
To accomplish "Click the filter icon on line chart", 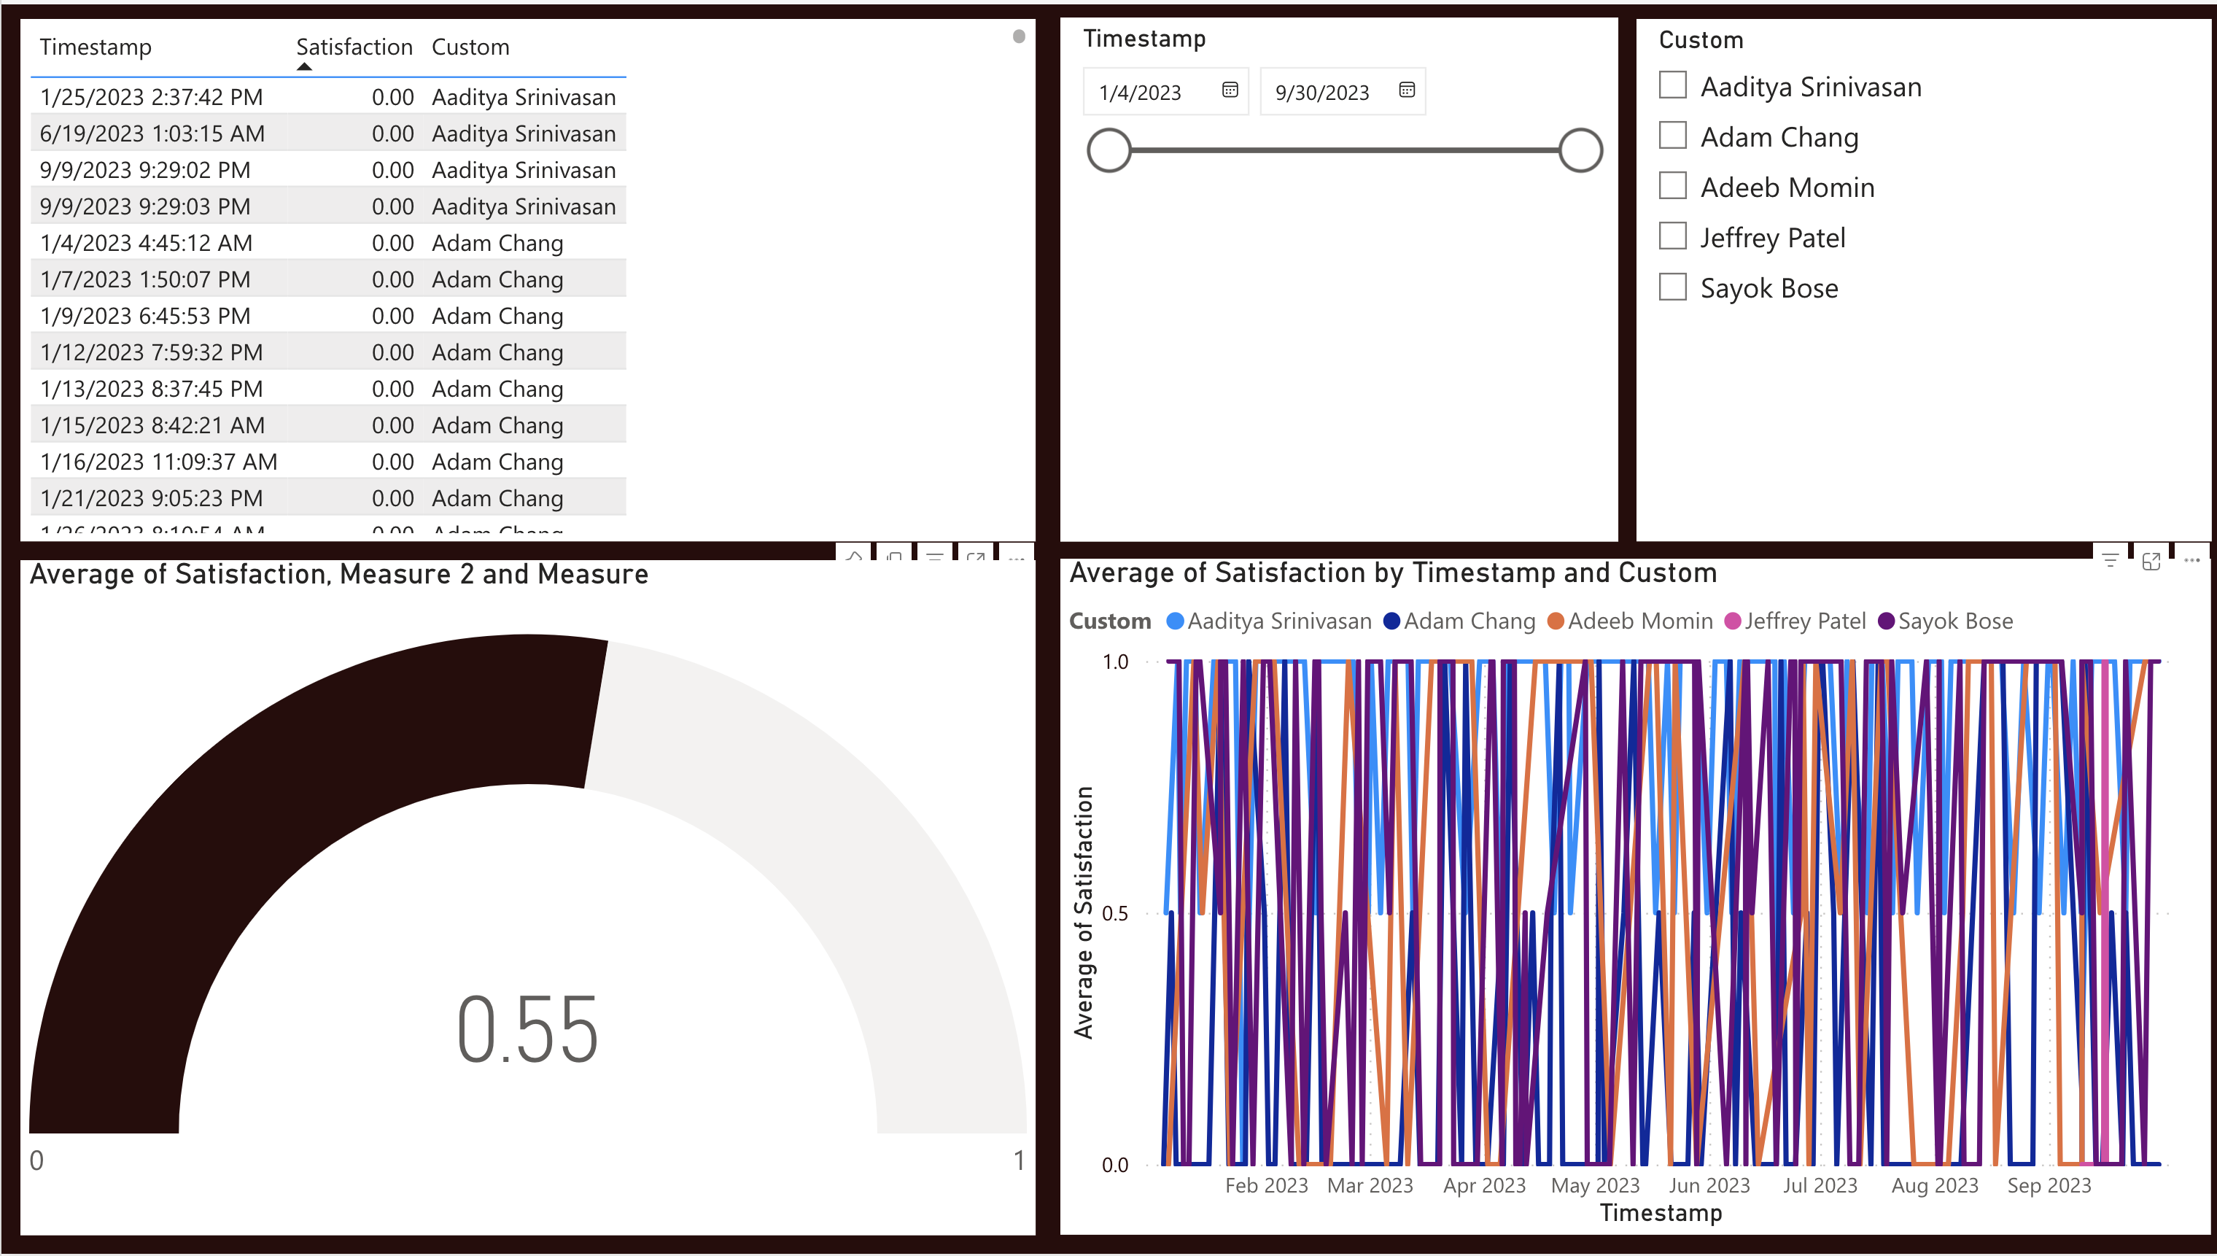I will coord(2110,562).
